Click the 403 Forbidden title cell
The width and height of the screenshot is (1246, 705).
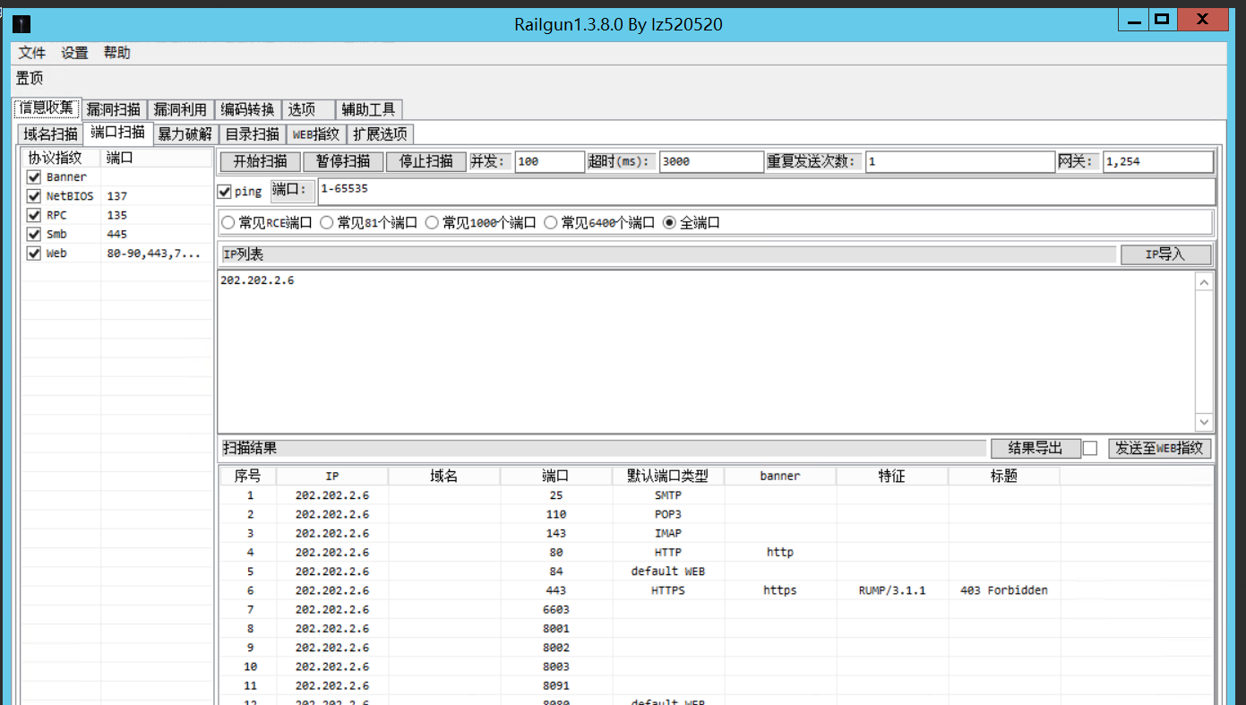[x=1003, y=590]
